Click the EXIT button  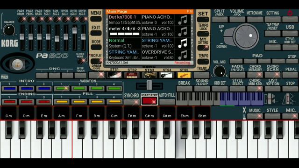click(x=96, y=33)
